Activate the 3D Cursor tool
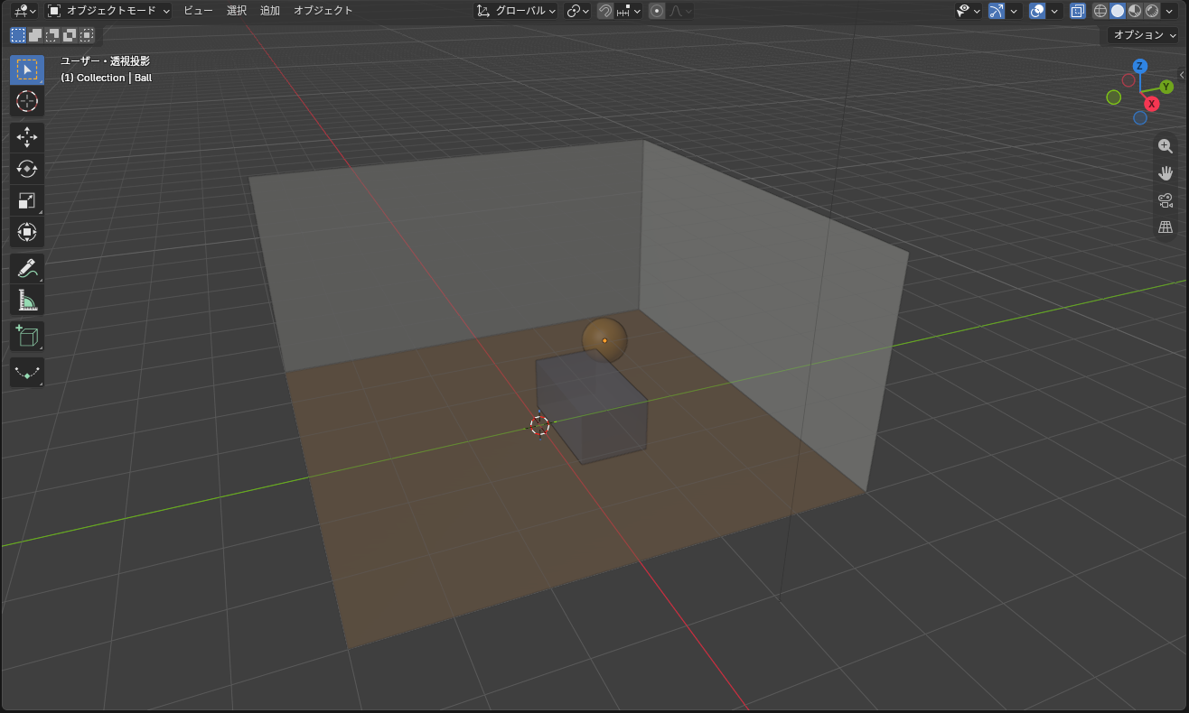 pos(27,100)
